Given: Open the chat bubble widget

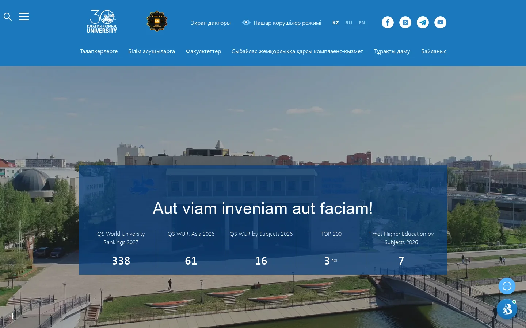Looking at the screenshot, I should 507,286.
